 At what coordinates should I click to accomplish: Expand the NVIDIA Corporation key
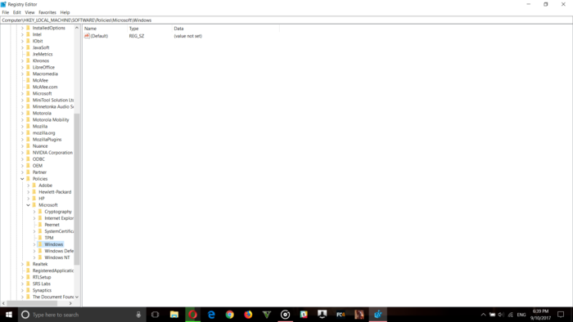pyautogui.click(x=22, y=153)
